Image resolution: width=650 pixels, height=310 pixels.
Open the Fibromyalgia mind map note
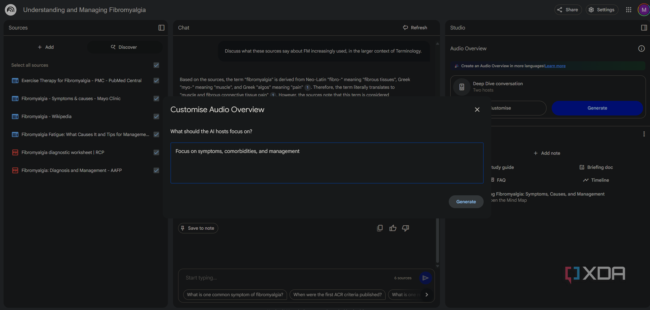click(548, 197)
